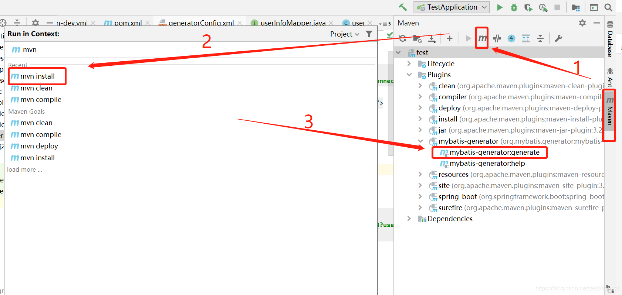
Task: Click the Build Project hammer icon
Action: point(403,7)
